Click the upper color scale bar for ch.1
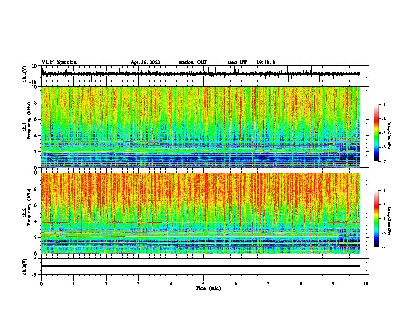Viewport: 412px width, 318px height. (x=377, y=133)
